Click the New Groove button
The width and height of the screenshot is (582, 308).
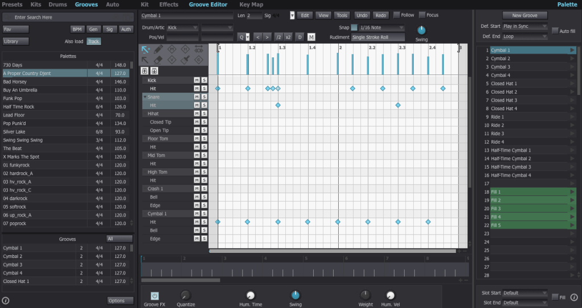[525, 15]
